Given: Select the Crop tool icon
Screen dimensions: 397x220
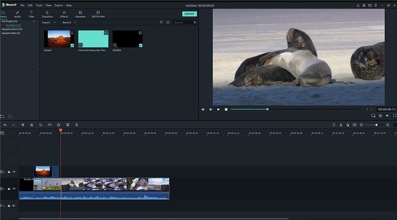Looking at the screenshot, I should tap(40, 125).
